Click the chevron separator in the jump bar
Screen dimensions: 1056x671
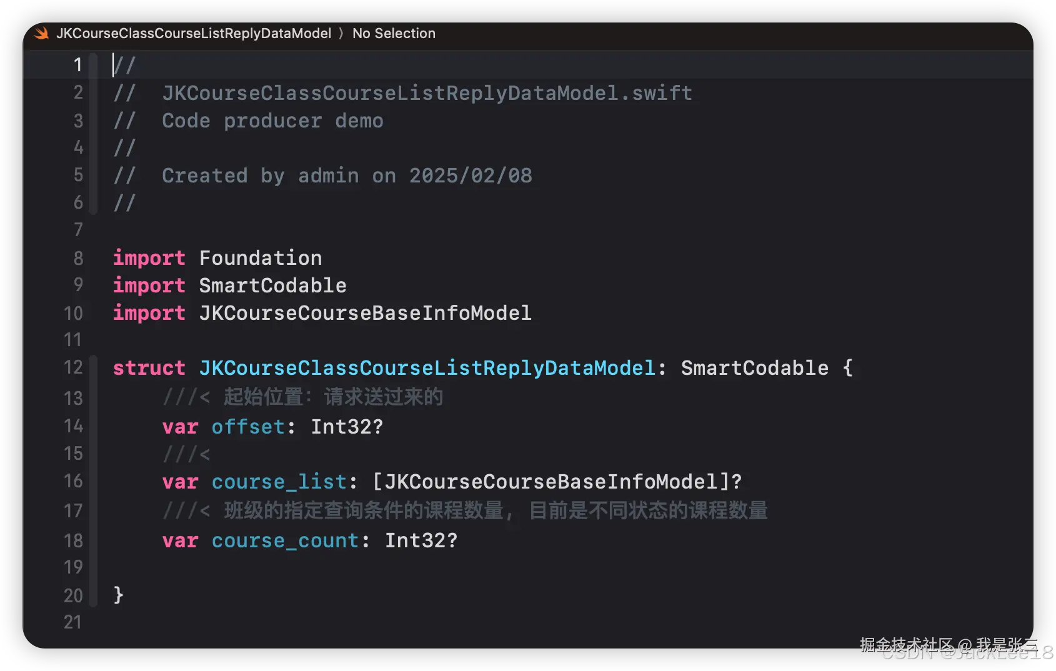click(x=341, y=33)
